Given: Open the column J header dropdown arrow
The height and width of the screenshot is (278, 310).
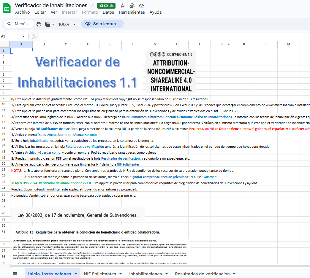Looking at the screenshot, I should [x=229, y=45].
